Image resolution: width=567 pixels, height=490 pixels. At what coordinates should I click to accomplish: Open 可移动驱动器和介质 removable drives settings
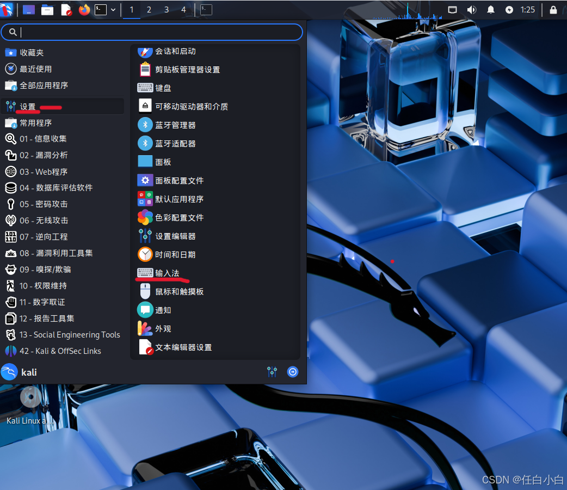(215, 106)
